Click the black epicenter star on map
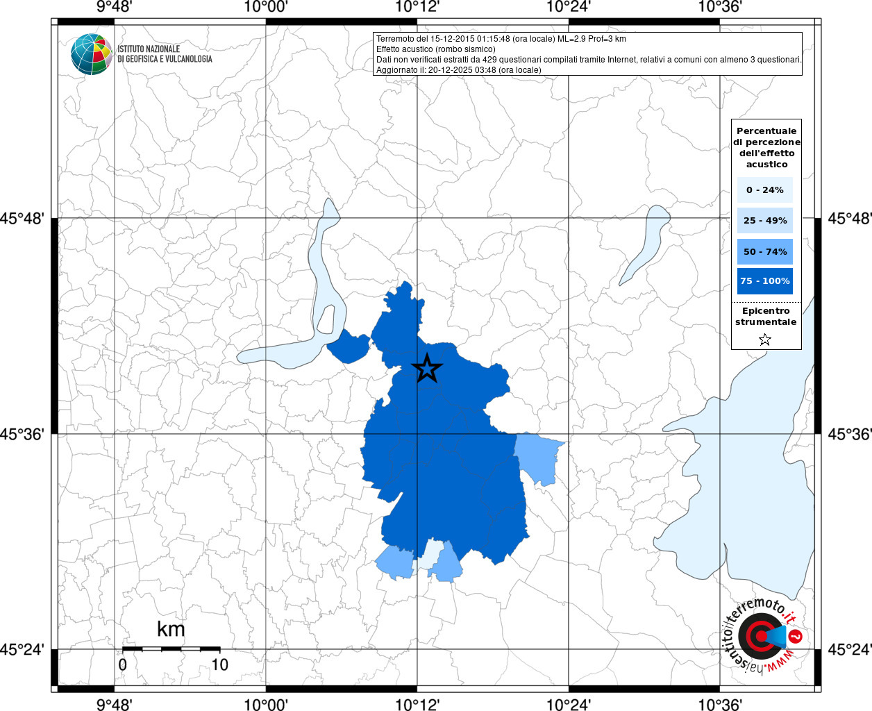The height and width of the screenshot is (711, 872). (427, 368)
